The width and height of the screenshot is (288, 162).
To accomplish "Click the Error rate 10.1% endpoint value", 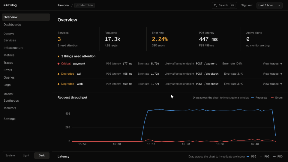I will [x=232, y=64].
